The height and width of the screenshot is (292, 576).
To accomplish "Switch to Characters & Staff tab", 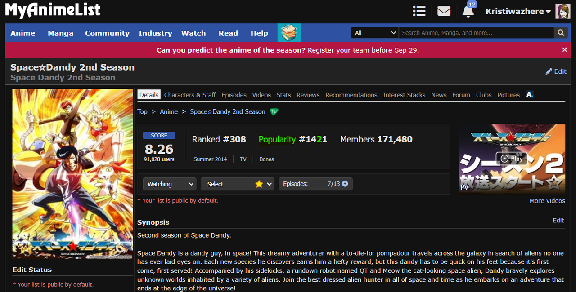I will click(x=190, y=95).
